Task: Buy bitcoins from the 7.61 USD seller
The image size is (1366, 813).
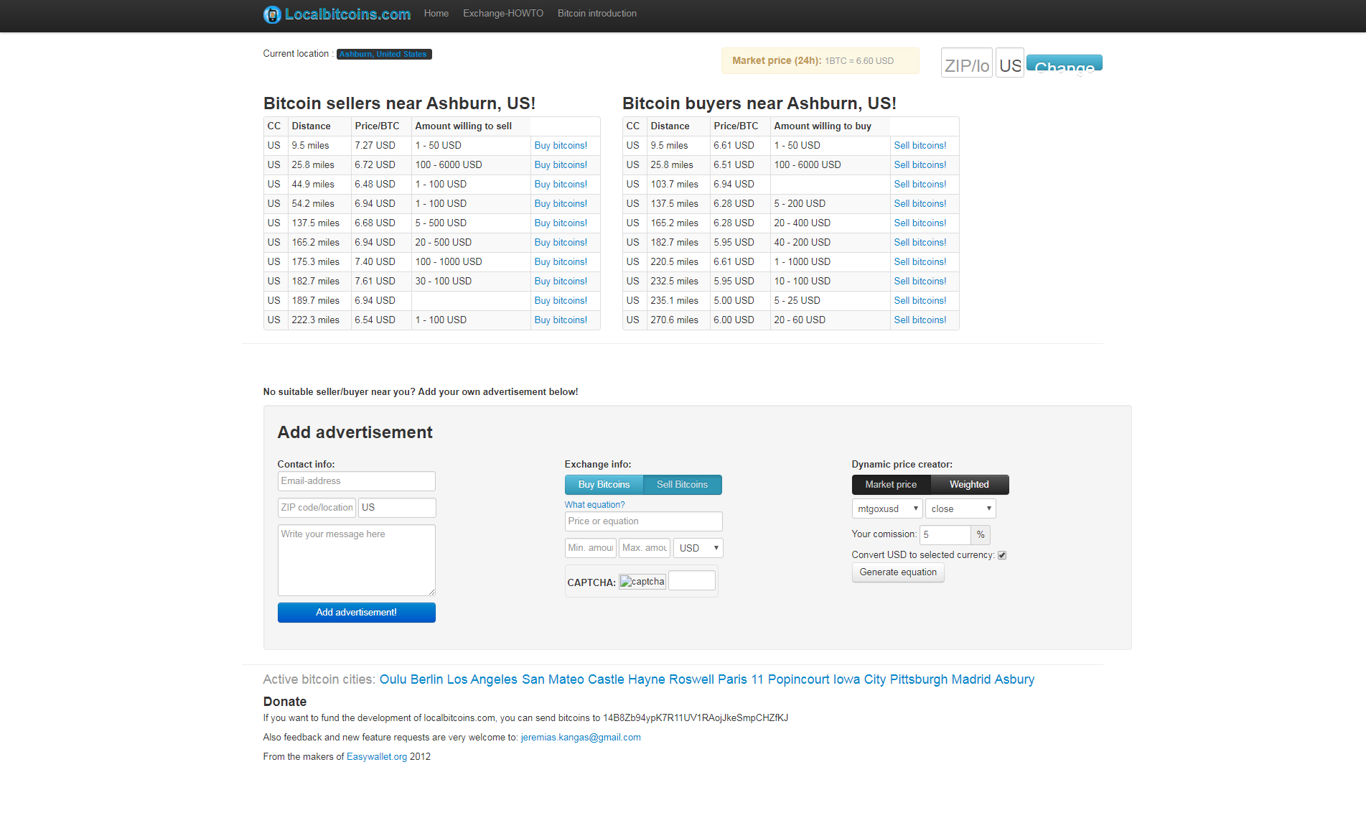Action: click(561, 282)
